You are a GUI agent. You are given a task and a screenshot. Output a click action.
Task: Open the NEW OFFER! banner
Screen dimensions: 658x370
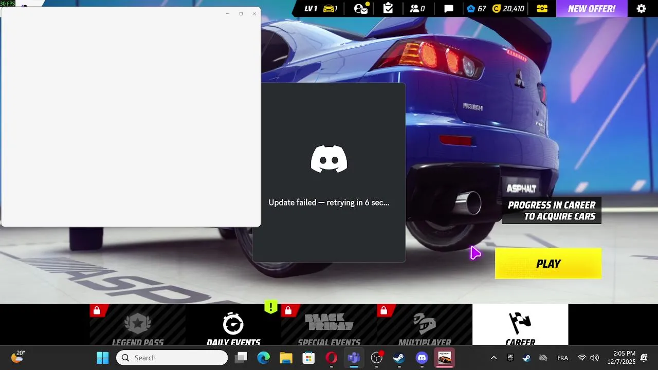tap(592, 9)
